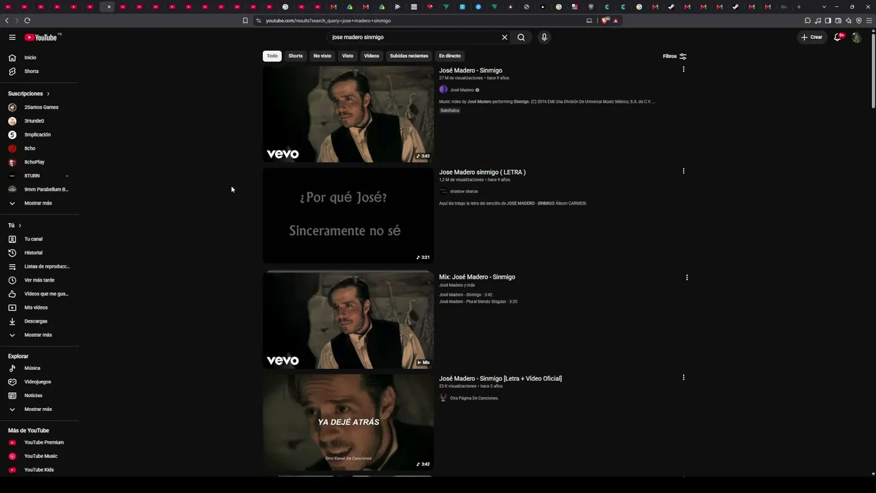Select the Shorts filter chip
876x493 pixels.
click(x=296, y=56)
